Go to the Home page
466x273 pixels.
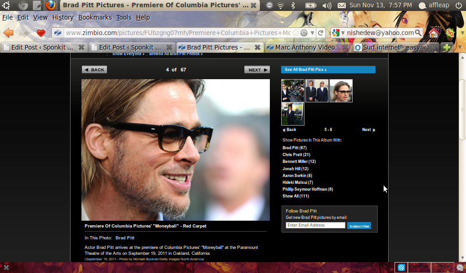point(433,33)
